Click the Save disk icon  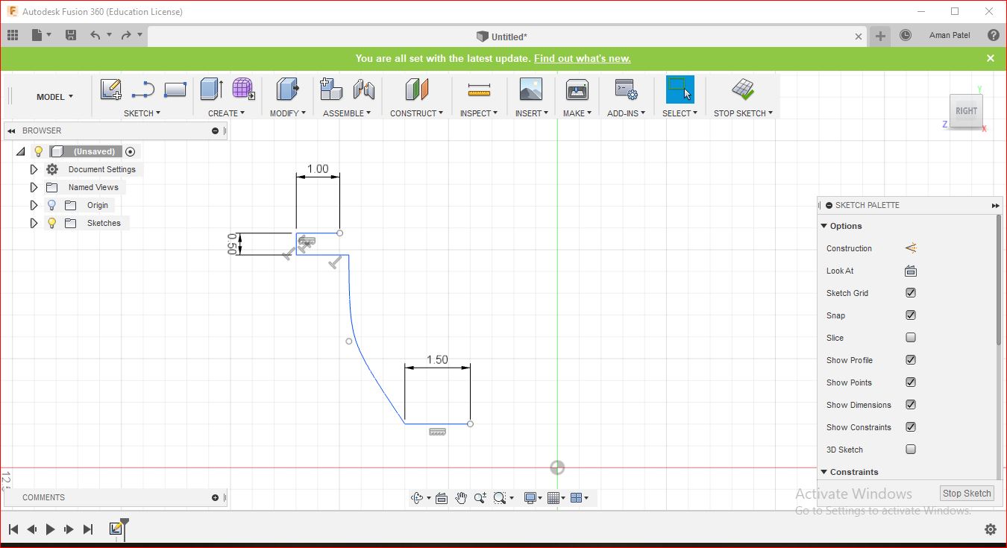point(71,35)
